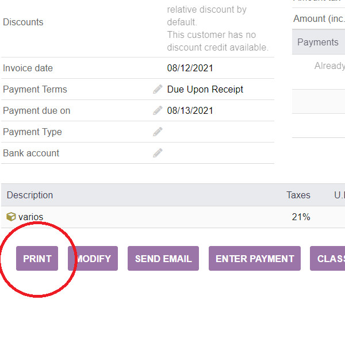Image resolution: width=345 pixels, height=342 pixels.
Task: Click the partially visible CLASS button
Action: point(329,259)
